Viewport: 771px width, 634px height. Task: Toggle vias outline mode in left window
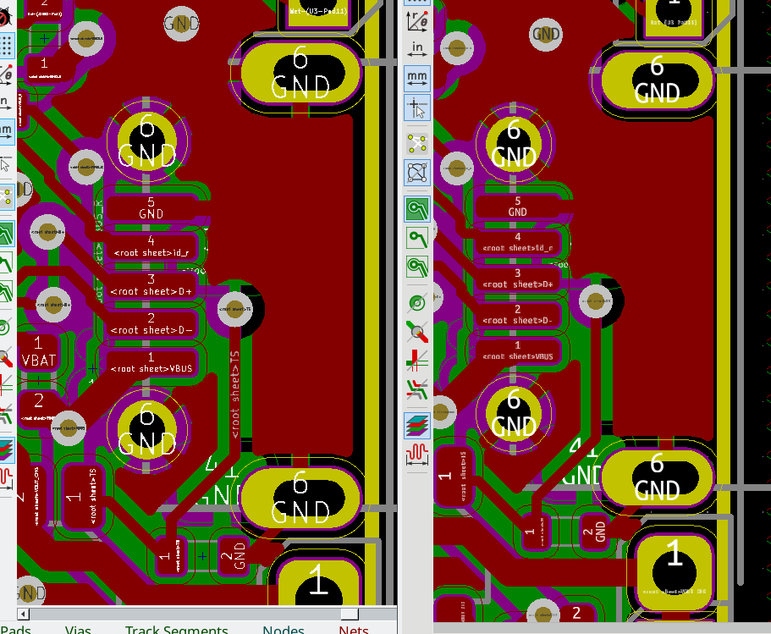pyautogui.click(x=6, y=357)
